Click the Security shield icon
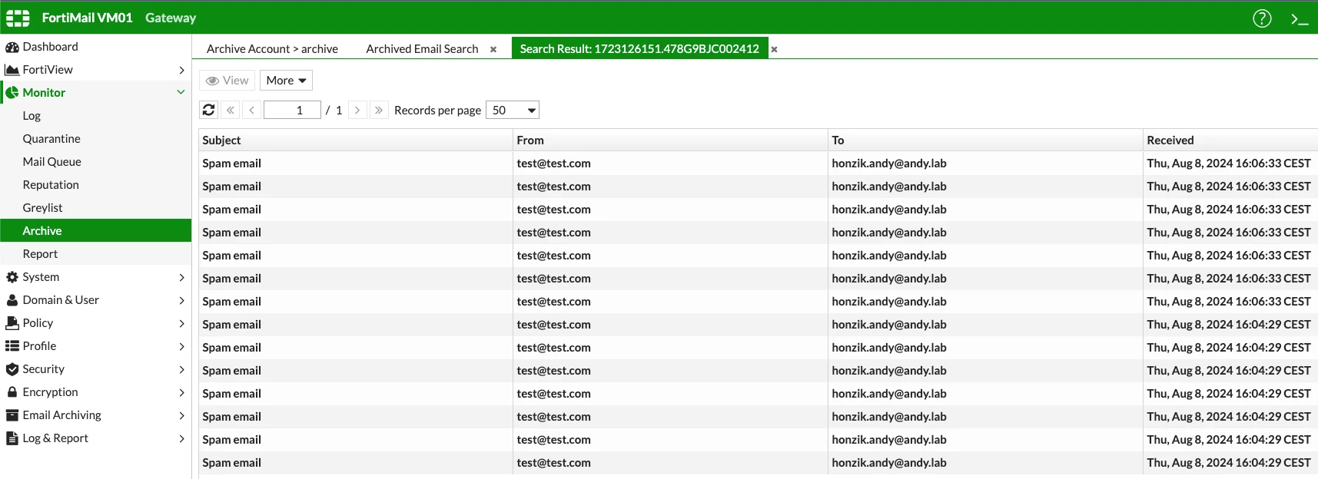Image resolution: width=1318 pixels, height=479 pixels. tap(12, 369)
